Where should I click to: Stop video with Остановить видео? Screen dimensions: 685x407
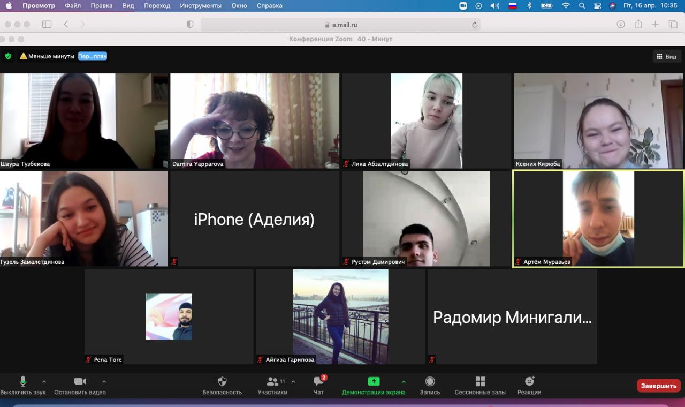tap(80, 382)
